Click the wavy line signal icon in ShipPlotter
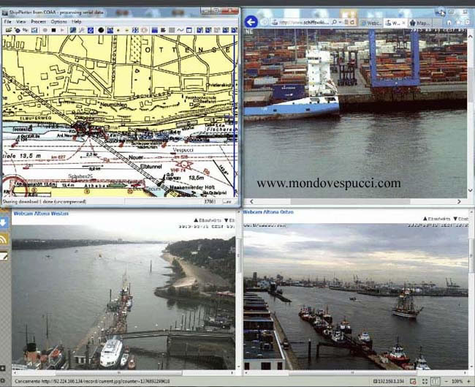Screen dimensions: 475x387 tap(180, 30)
